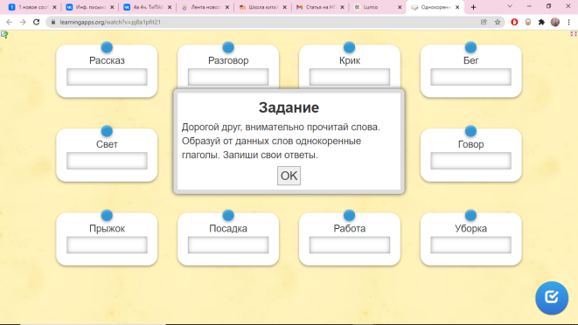Switch to the 'Школа китай' tab
This screenshot has height=325, width=578.
pos(262,7)
